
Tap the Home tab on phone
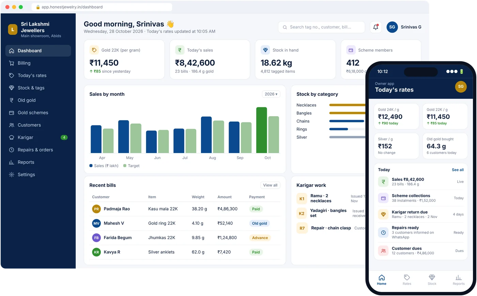click(382, 280)
